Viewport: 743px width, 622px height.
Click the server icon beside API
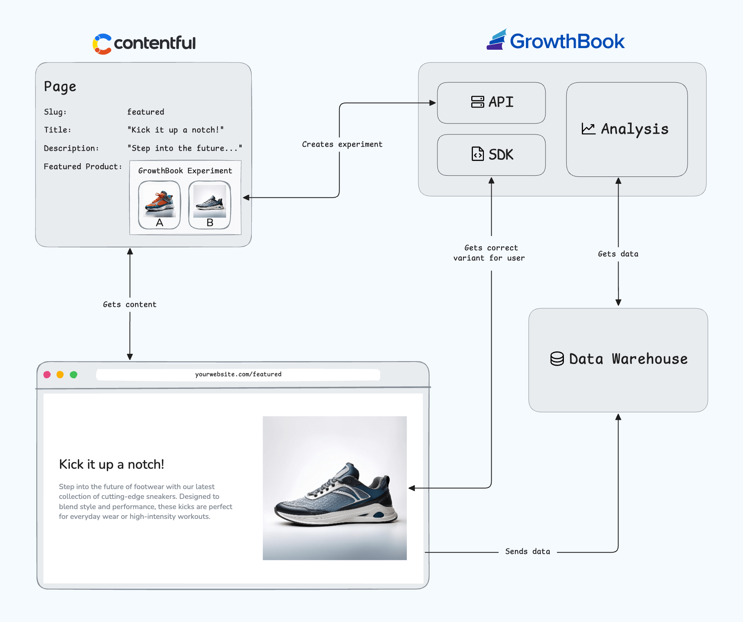(x=477, y=102)
